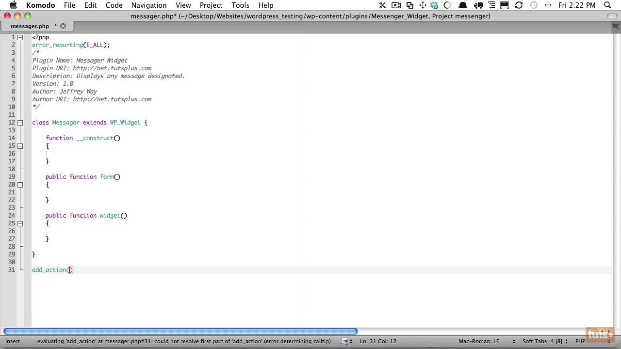The height and width of the screenshot is (349, 621).
Task: Click the video camera icon in menu bar
Action: click(396, 5)
